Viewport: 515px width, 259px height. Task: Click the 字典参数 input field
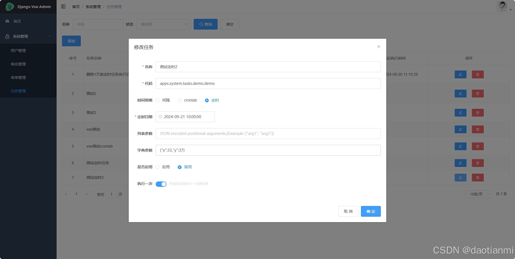[x=268, y=150]
